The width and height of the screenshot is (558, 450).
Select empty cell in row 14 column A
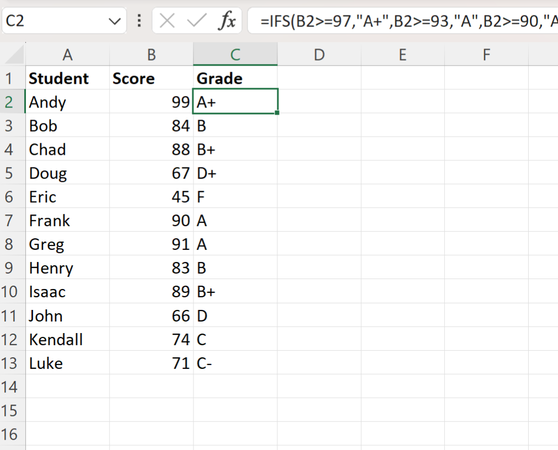click(67, 387)
